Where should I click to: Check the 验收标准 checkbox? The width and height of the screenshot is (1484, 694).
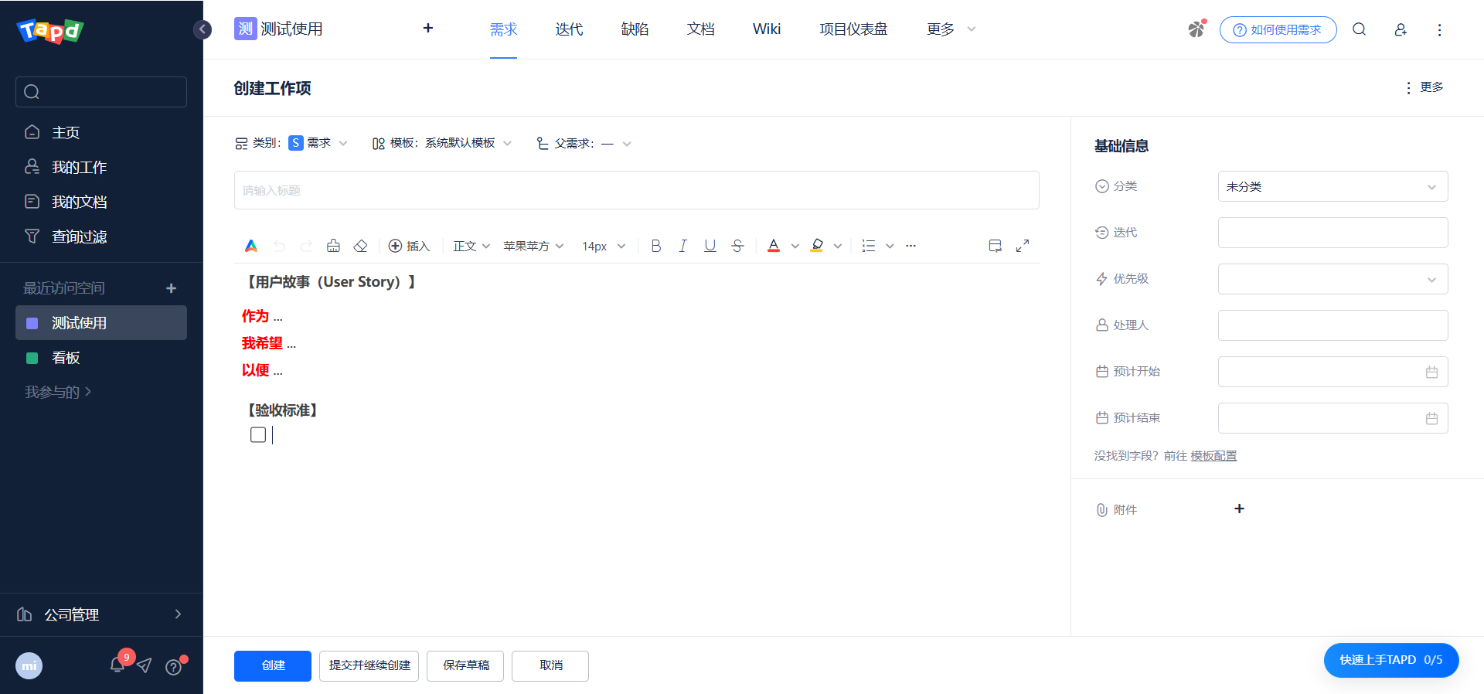pos(258,435)
